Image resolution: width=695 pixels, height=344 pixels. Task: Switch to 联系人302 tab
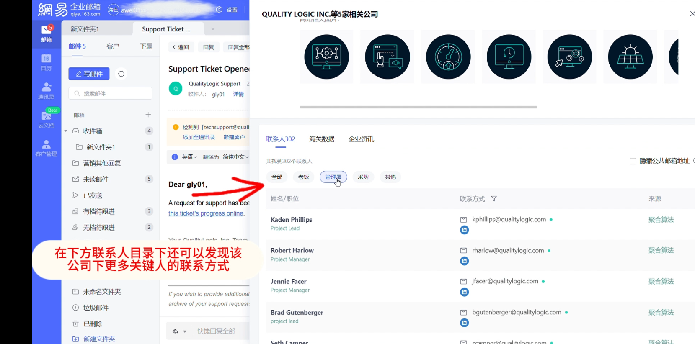[281, 139]
